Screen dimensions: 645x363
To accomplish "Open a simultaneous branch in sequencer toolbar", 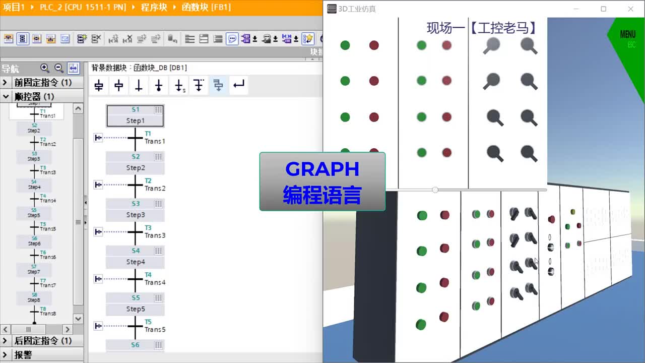I will click(x=218, y=86).
